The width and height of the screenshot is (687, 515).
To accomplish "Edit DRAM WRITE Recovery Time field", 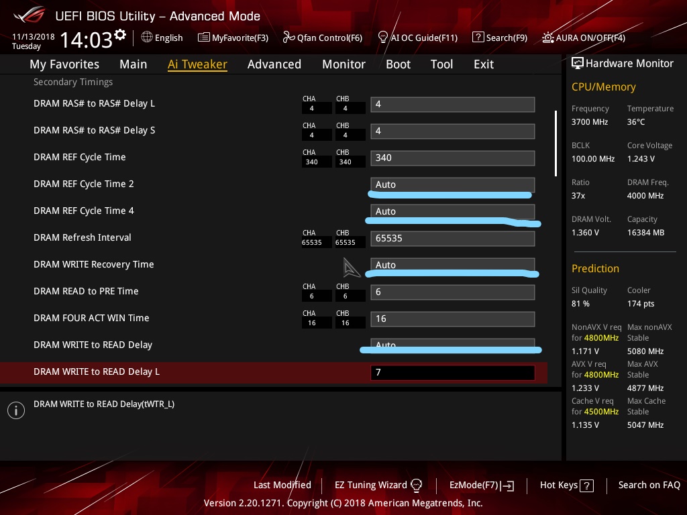I will pyautogui.click(x=453, y=265).
